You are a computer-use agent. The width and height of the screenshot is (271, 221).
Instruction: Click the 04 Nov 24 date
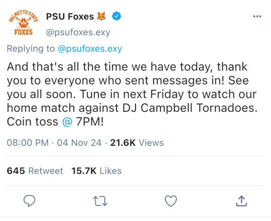79,143
